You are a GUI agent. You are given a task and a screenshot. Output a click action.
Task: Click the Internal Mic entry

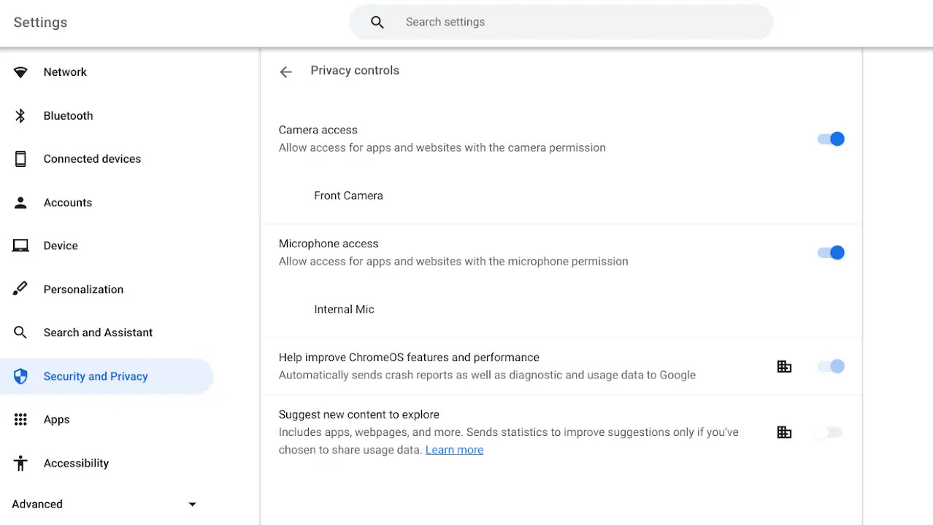pos(344,309)
